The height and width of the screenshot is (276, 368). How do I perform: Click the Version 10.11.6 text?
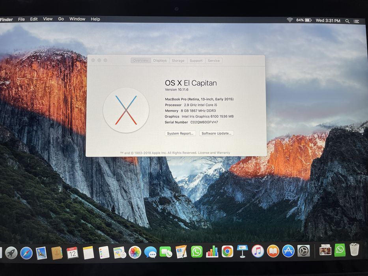tap(176, 90)
